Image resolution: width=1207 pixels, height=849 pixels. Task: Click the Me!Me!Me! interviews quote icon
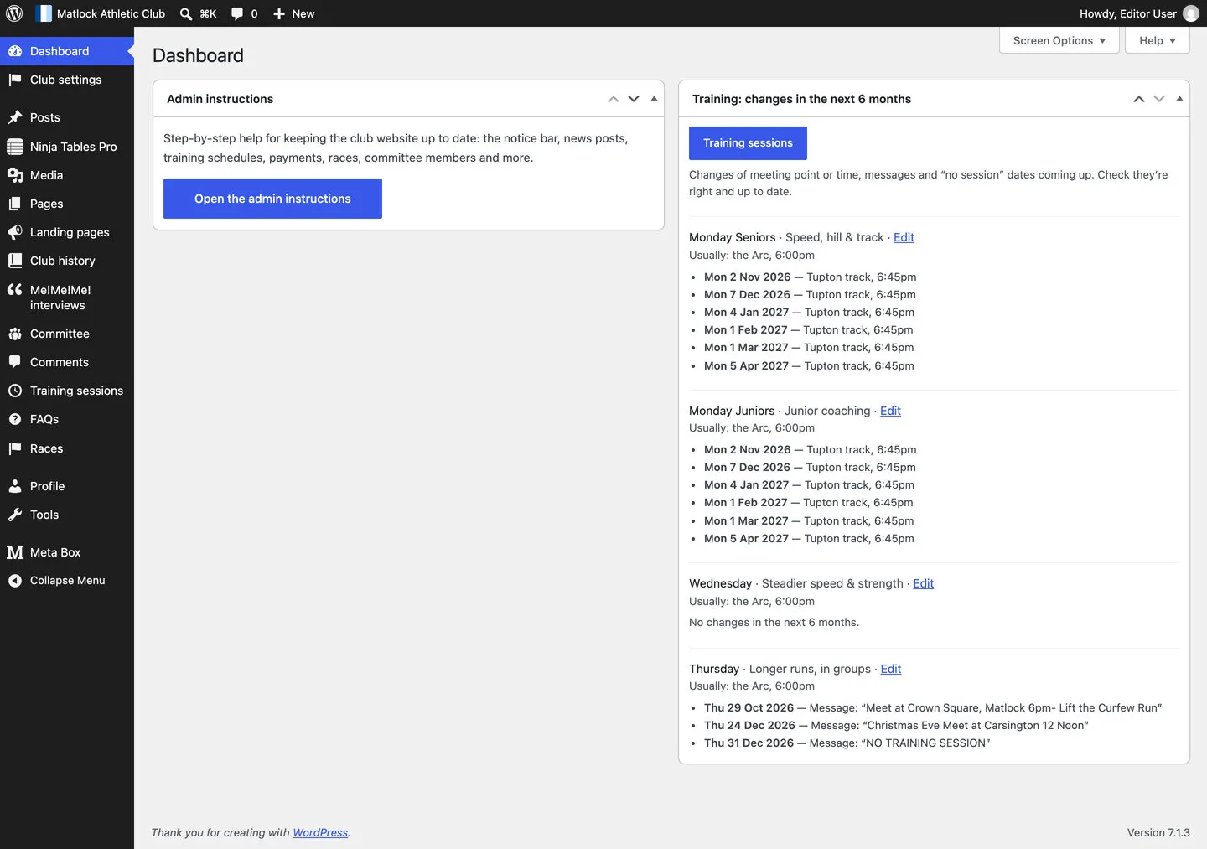coord(15,290)
